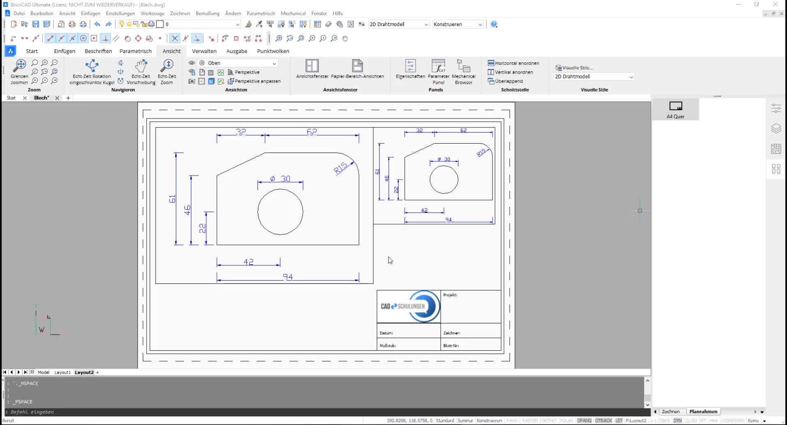Open the blue help question-mark icon
Screen dimensions: 787x425
(x=494, y=24)
